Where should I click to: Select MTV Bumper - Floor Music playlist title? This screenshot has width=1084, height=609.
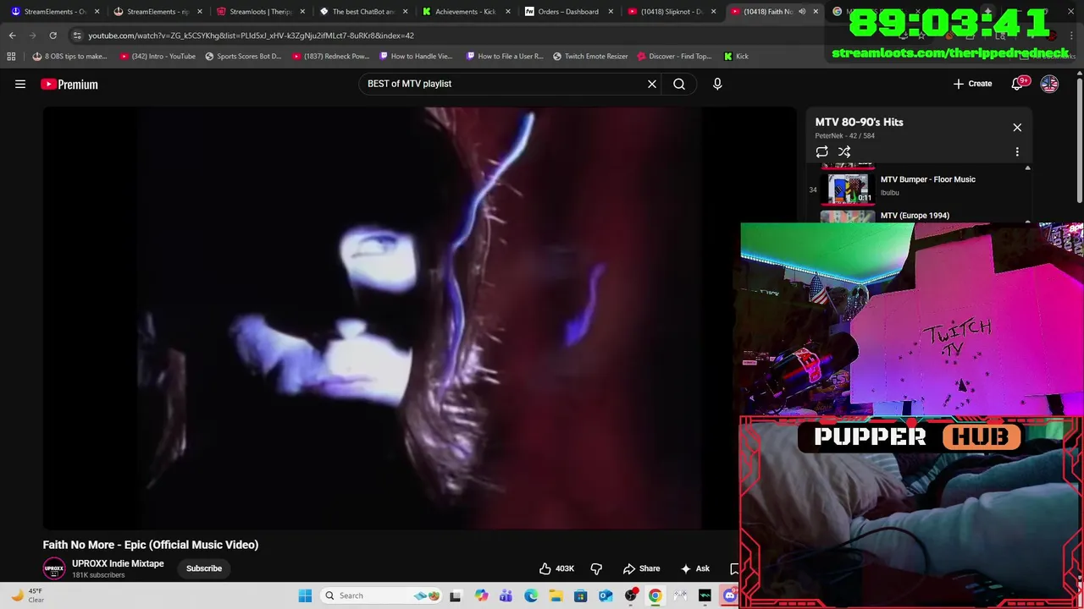click(927, 179)
